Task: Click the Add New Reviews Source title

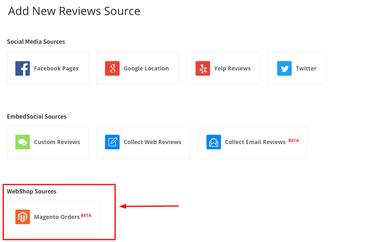Action: pyautogui.click(x=74, y=11)
